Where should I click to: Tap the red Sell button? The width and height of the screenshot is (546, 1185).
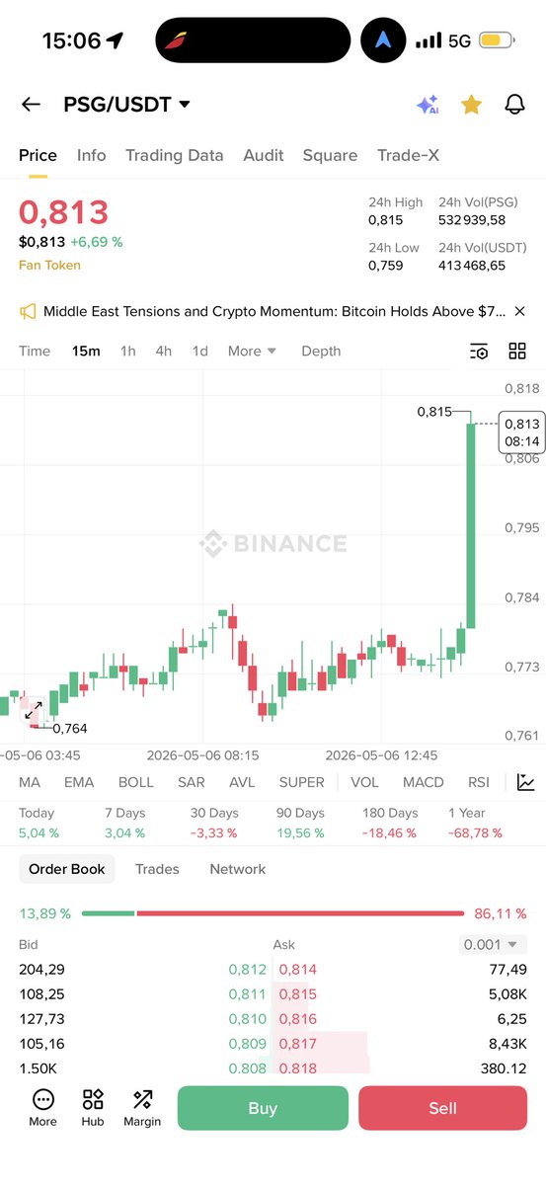click(x=442, y=1108)
